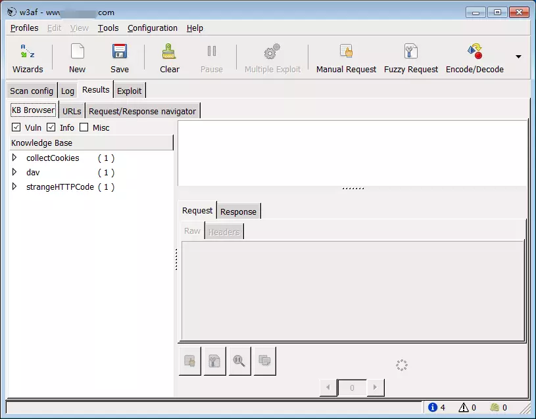The width and height of the screenshot is (536, 419).
Task: Open the Help menu
Action: tap(195, 28)
